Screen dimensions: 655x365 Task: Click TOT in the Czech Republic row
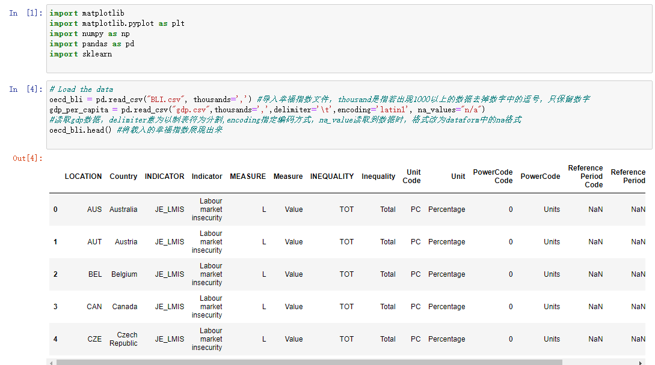(x=346, y=339)
